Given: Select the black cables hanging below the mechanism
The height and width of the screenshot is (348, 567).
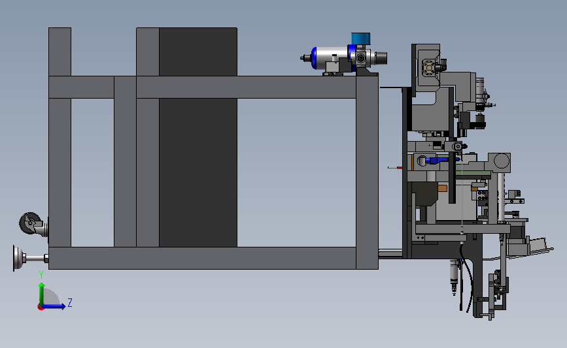Looking at the screenshot, I should (466, 278).
